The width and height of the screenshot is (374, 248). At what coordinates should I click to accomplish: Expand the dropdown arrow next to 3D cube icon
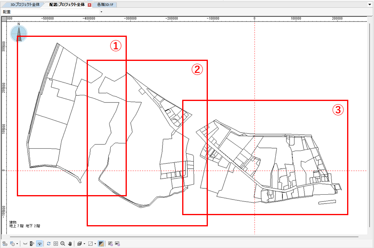tap(84, 244)
